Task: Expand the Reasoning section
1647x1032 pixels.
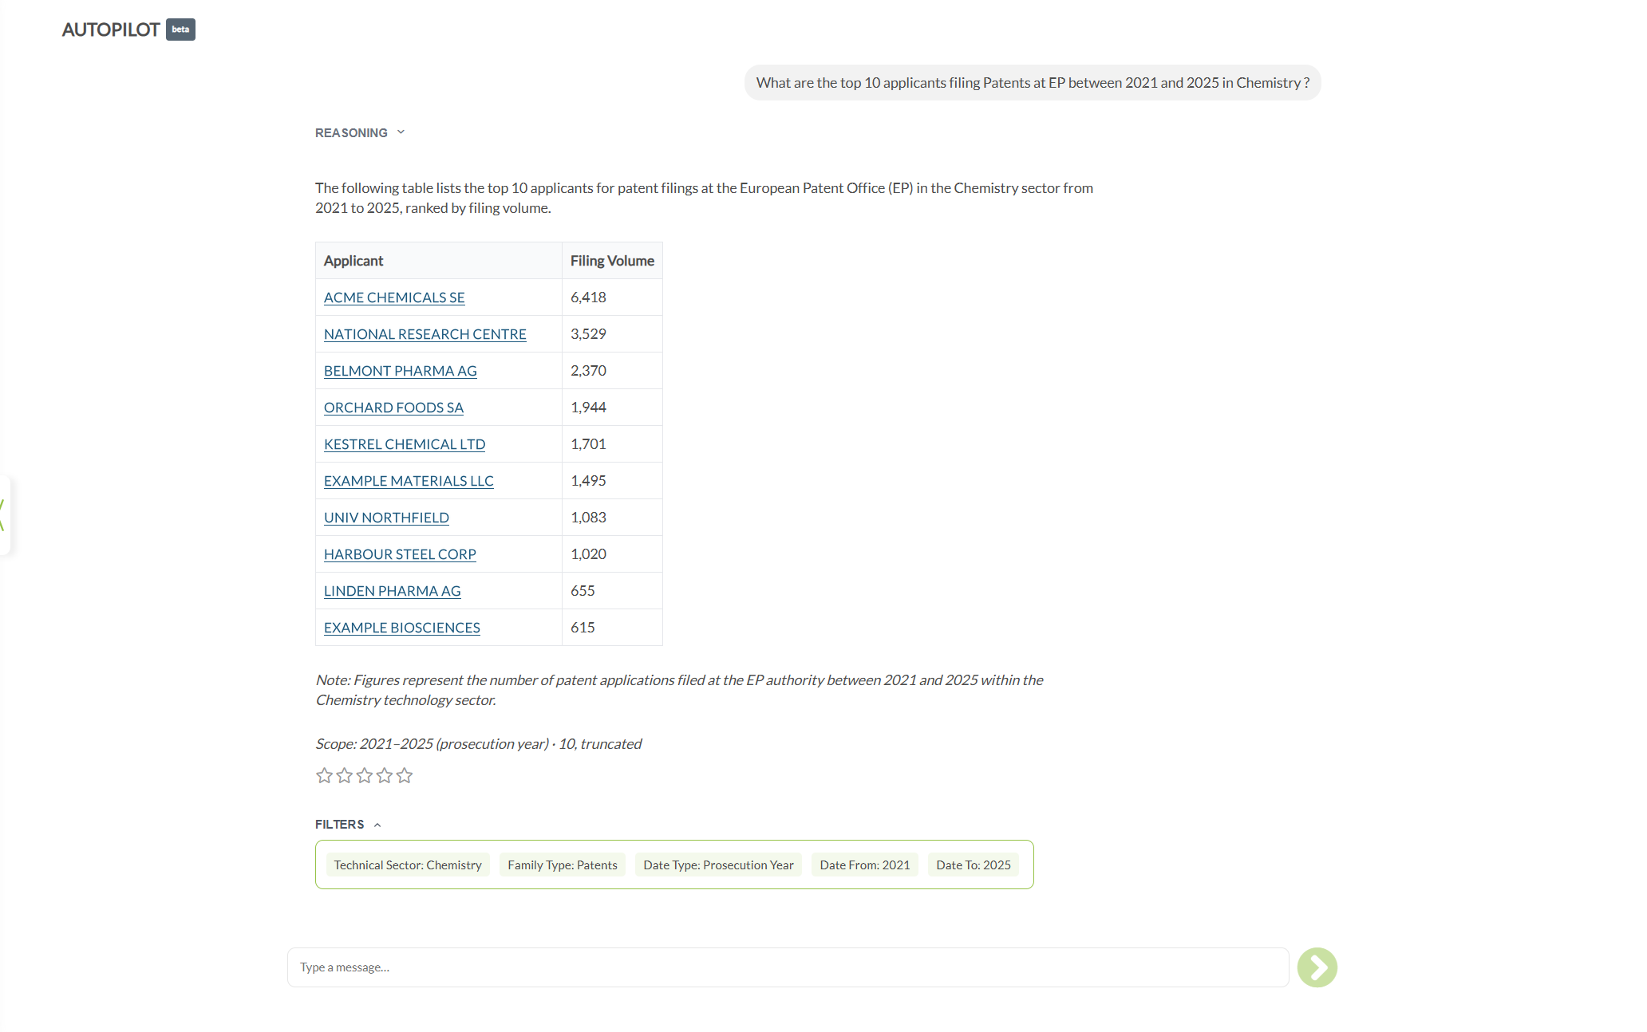Action: (360, 132)
